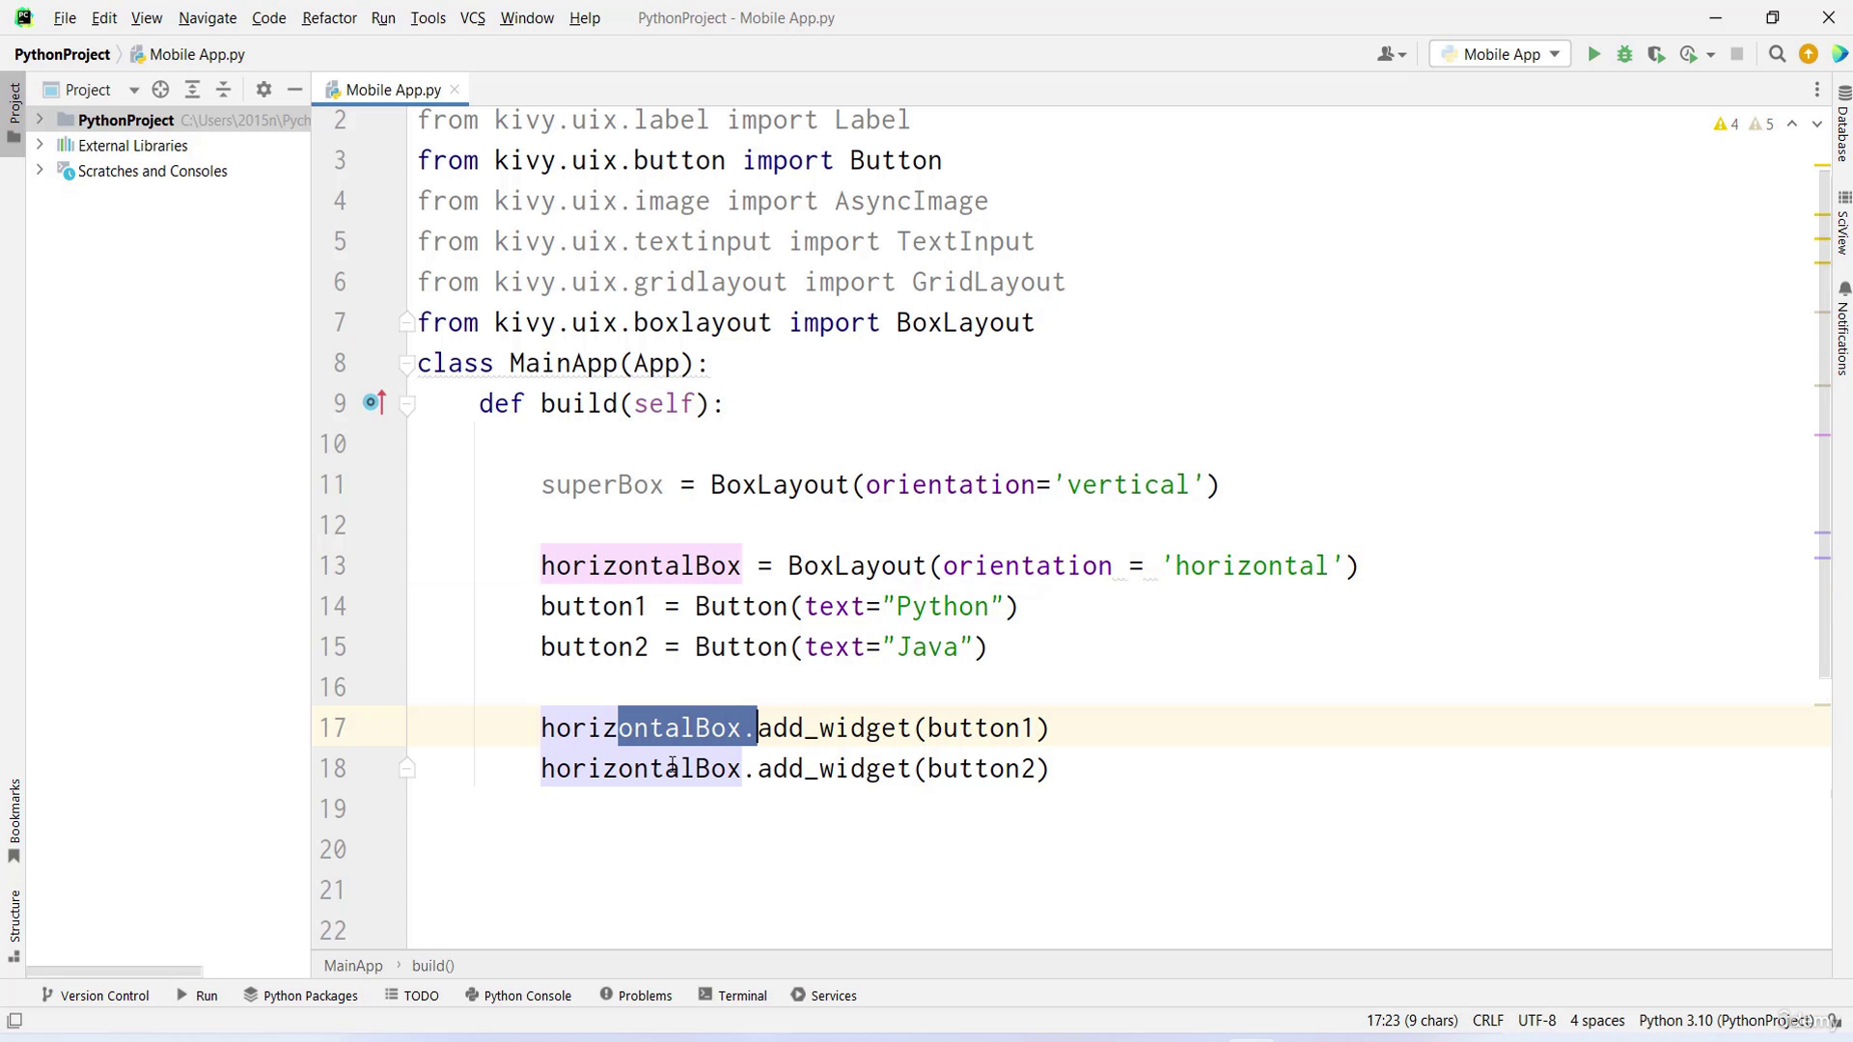Toggle the Bookmarks tool window
This screenshot has width=1853, height=1042.
(14, 820)
